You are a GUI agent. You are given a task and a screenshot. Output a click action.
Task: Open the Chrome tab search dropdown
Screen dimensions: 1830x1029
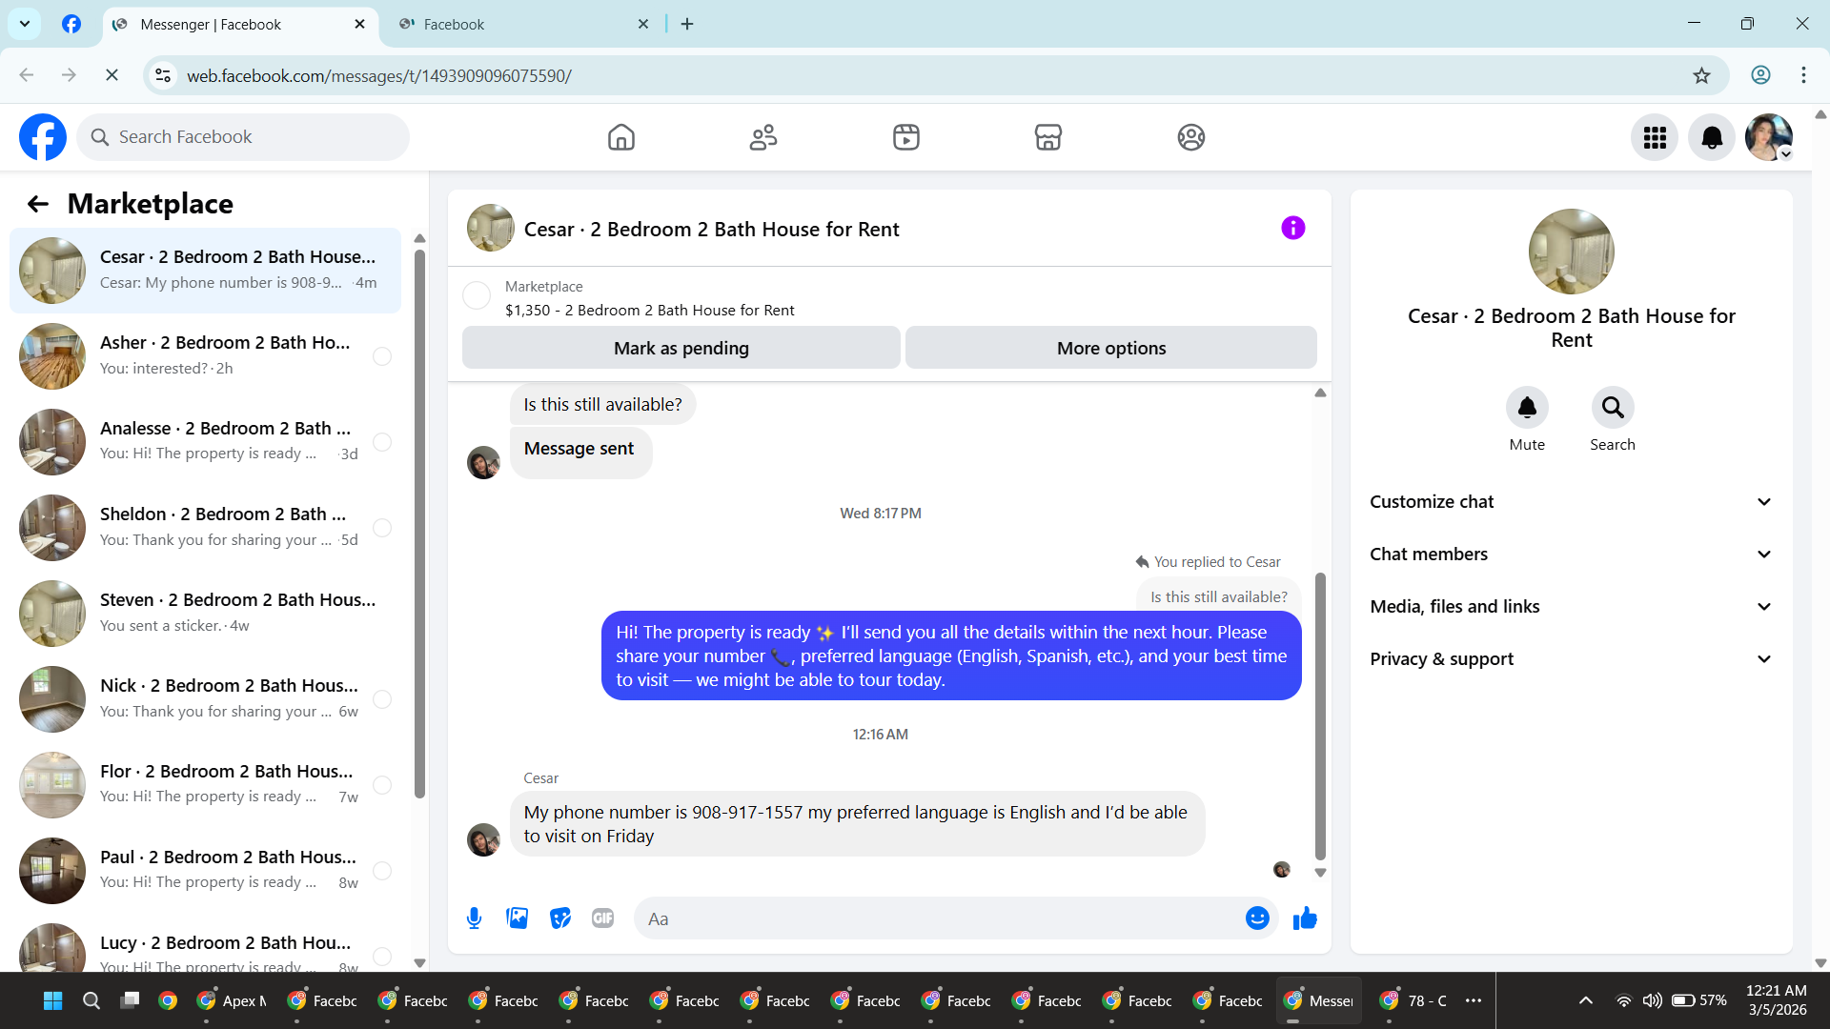tap(25, 24)
